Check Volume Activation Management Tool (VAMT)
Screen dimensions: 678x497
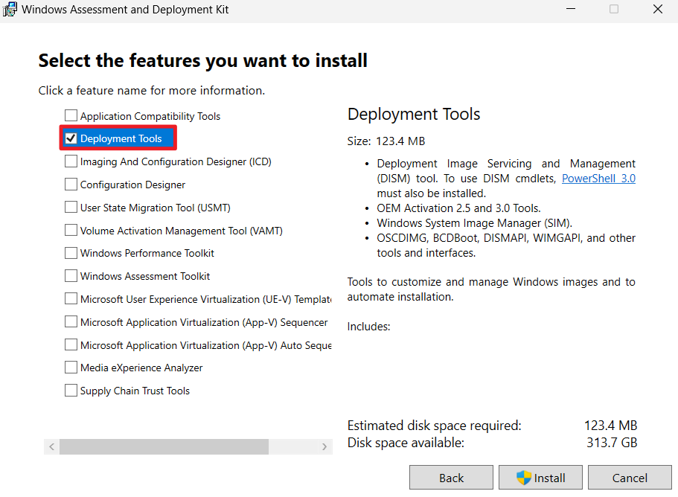(71, 230)
